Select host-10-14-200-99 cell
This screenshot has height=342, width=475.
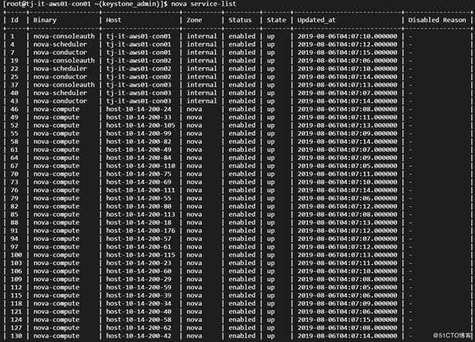138,134
